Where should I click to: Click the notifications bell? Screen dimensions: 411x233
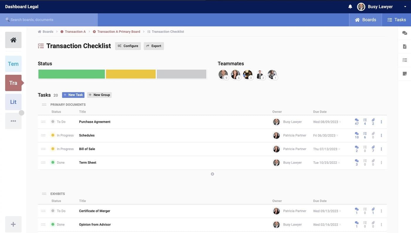(350, 6)
